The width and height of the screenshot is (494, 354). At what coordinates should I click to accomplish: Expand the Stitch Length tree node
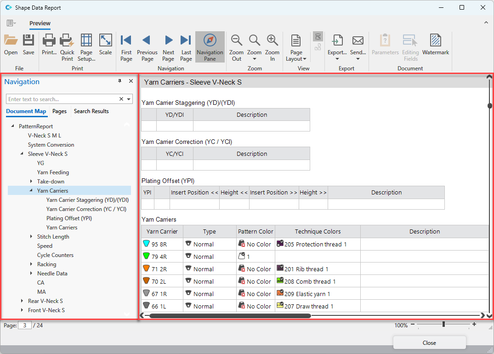pos(31,237)
